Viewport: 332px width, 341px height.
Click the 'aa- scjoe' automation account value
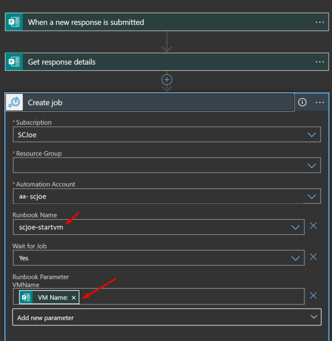click(32, 196)
